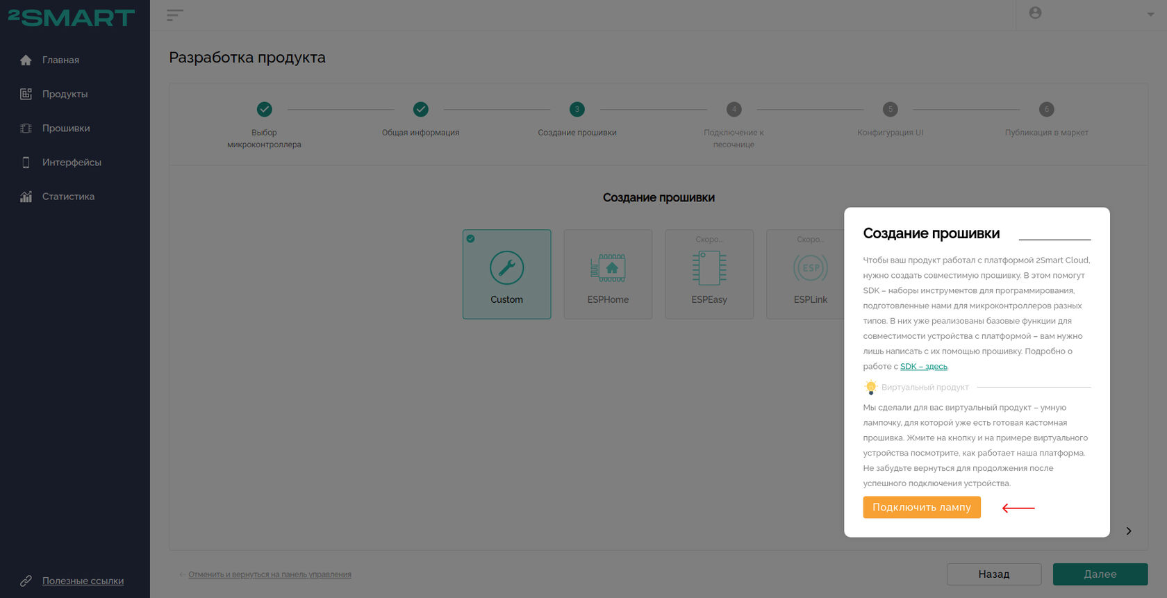Open Прошивки menu item
Viewport: 1167px width, 598px height.
(66, 128)
